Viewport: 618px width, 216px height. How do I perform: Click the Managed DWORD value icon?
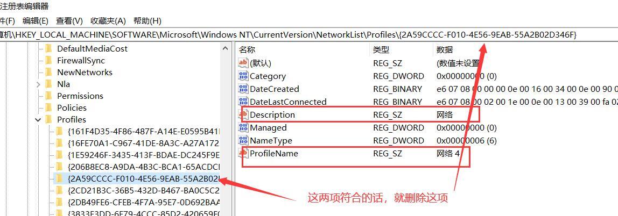(243, 127)
